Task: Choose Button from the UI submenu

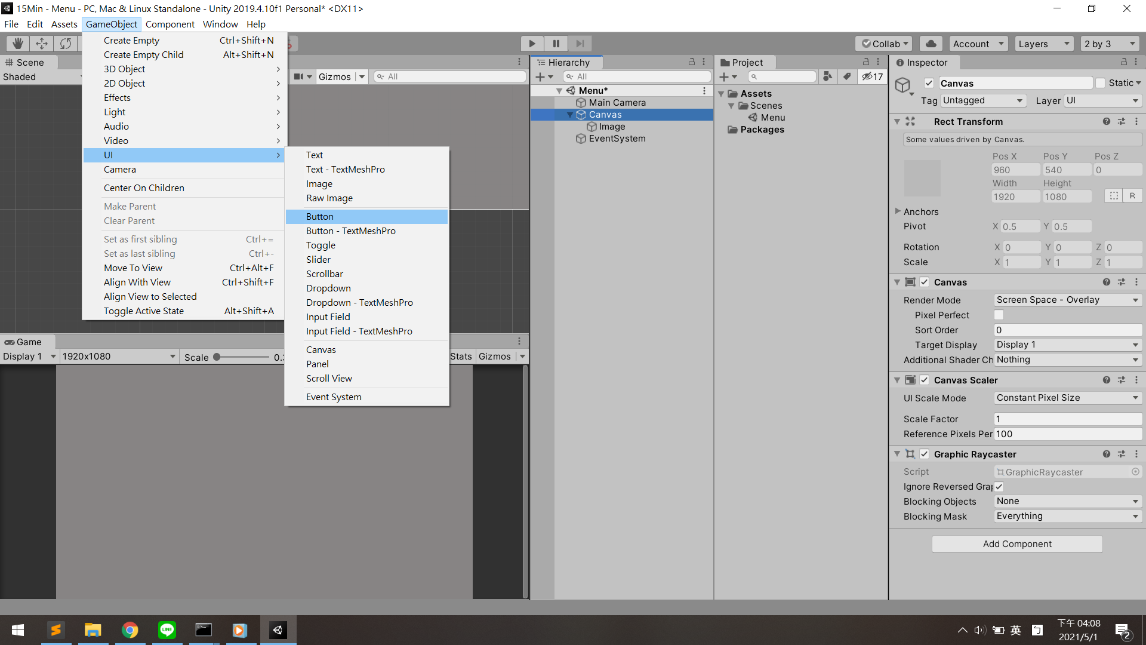Action: 320,216
